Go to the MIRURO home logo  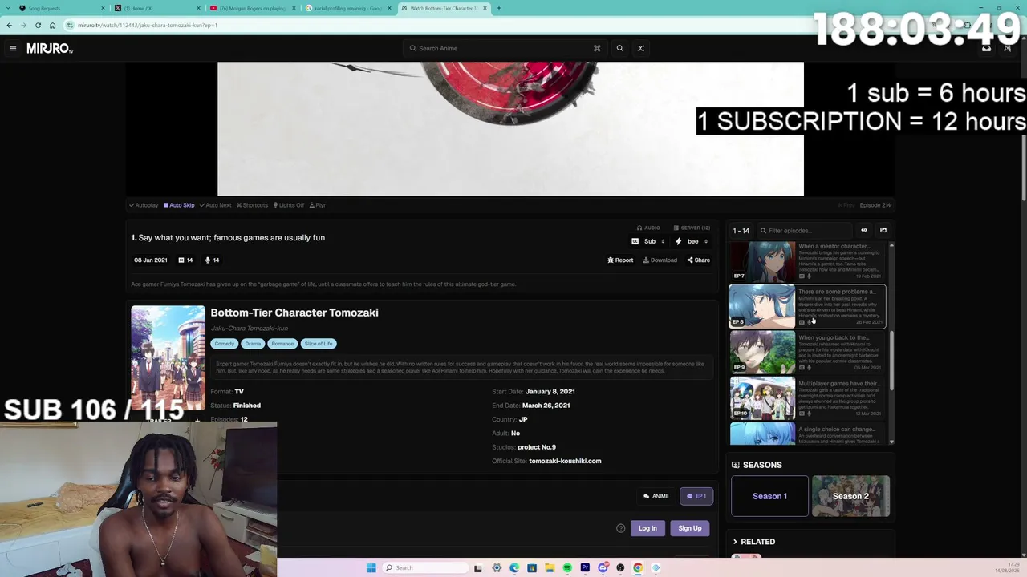point(50,49)
